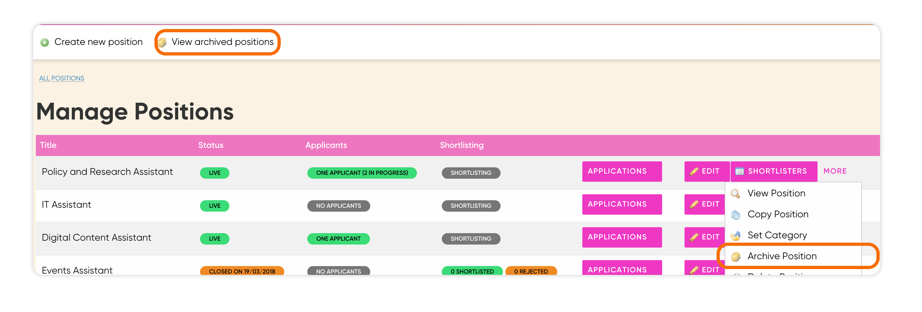The width and height of the screenshot is (922, 312).
Task: Open Applications for IT Assistant
Action: [x=622, y=205]
